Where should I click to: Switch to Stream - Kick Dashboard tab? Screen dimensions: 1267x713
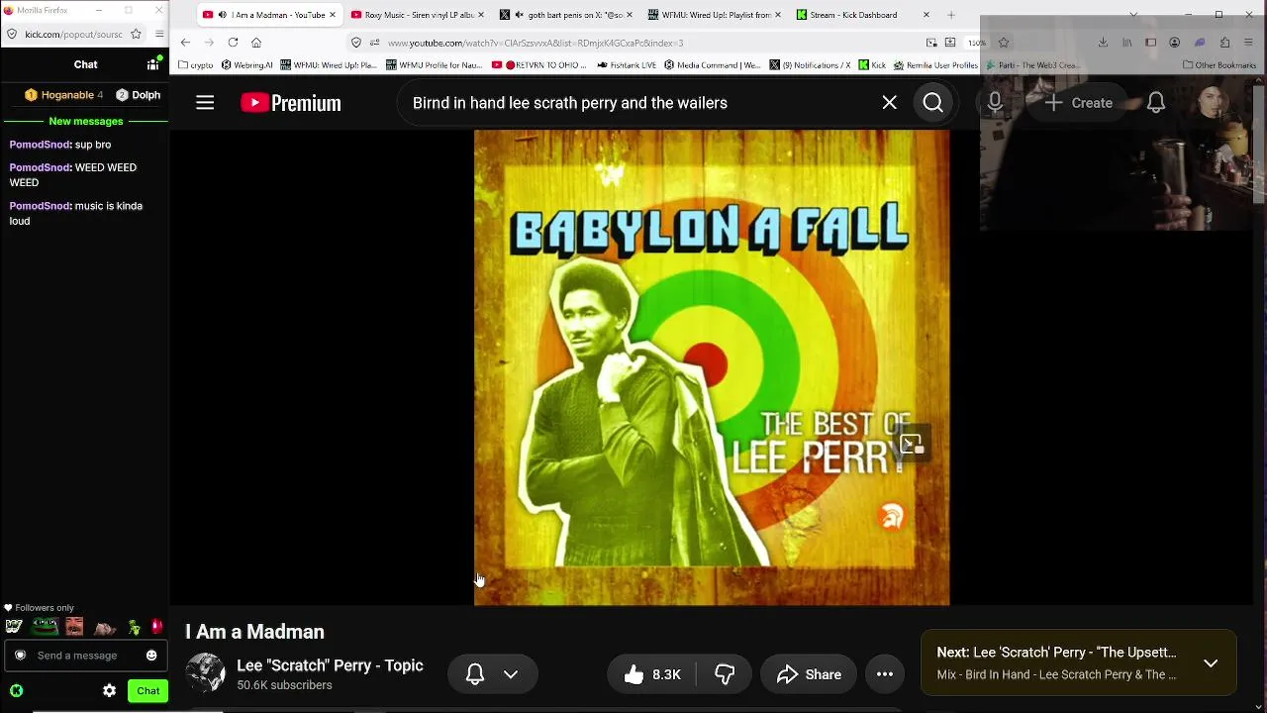pyautogui.click(x=862, y=15)
